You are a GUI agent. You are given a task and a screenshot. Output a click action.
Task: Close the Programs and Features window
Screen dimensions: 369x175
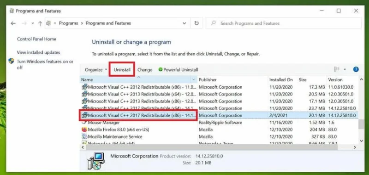pyautogui.click(x=356, y=11)
